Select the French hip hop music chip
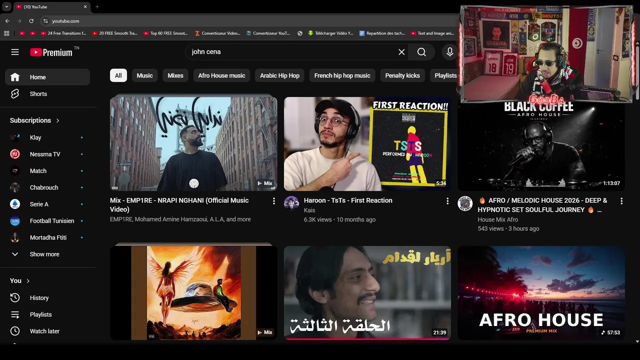Image resolution: width=640 pixels, height=360 pixels. click(342, 75)
